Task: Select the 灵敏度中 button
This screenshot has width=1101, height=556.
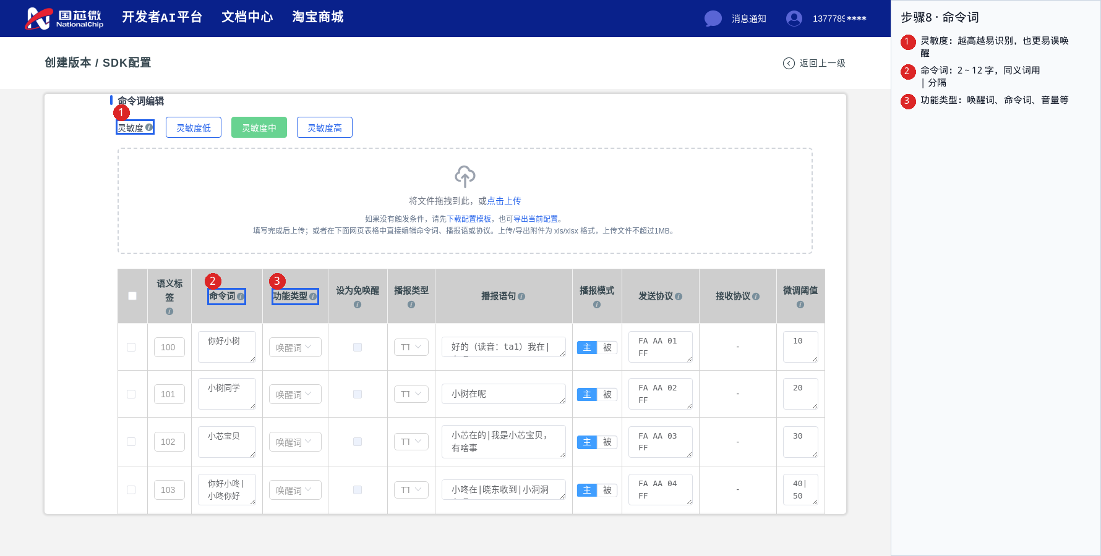Action: 259,127
